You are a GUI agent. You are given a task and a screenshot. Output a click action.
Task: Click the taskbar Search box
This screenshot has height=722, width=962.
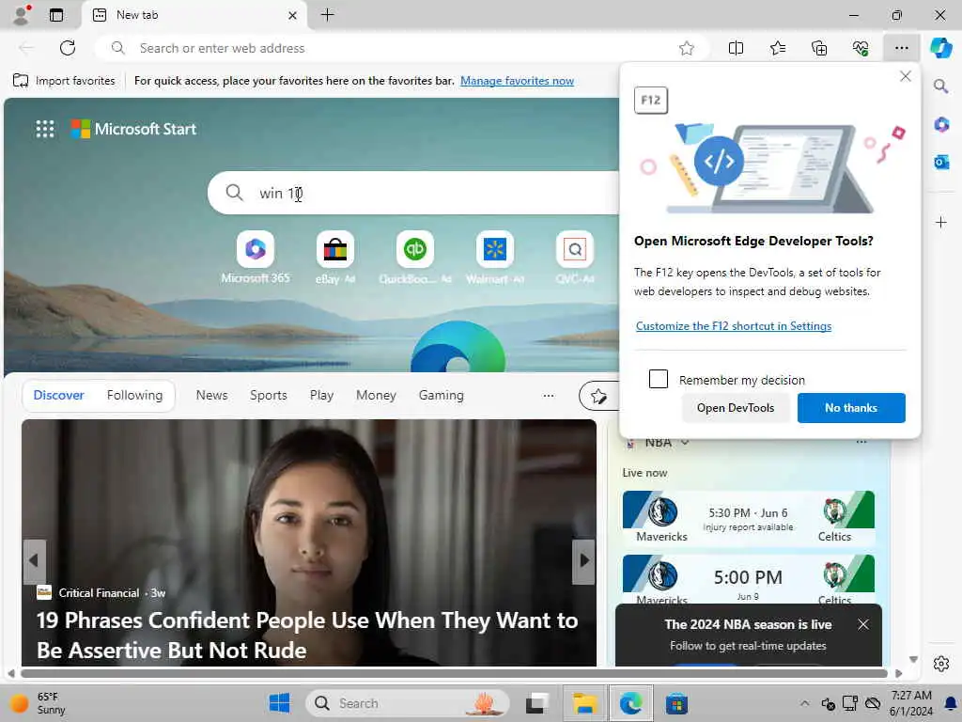point(408,703)
